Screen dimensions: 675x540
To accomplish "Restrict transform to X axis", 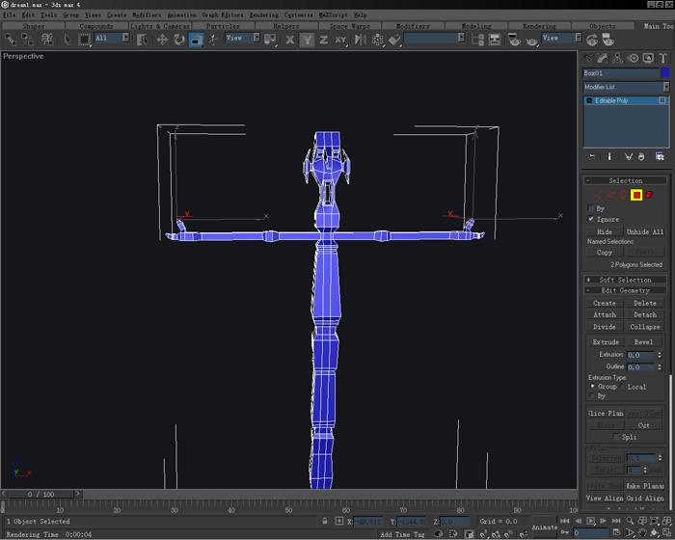I will 290,40.
